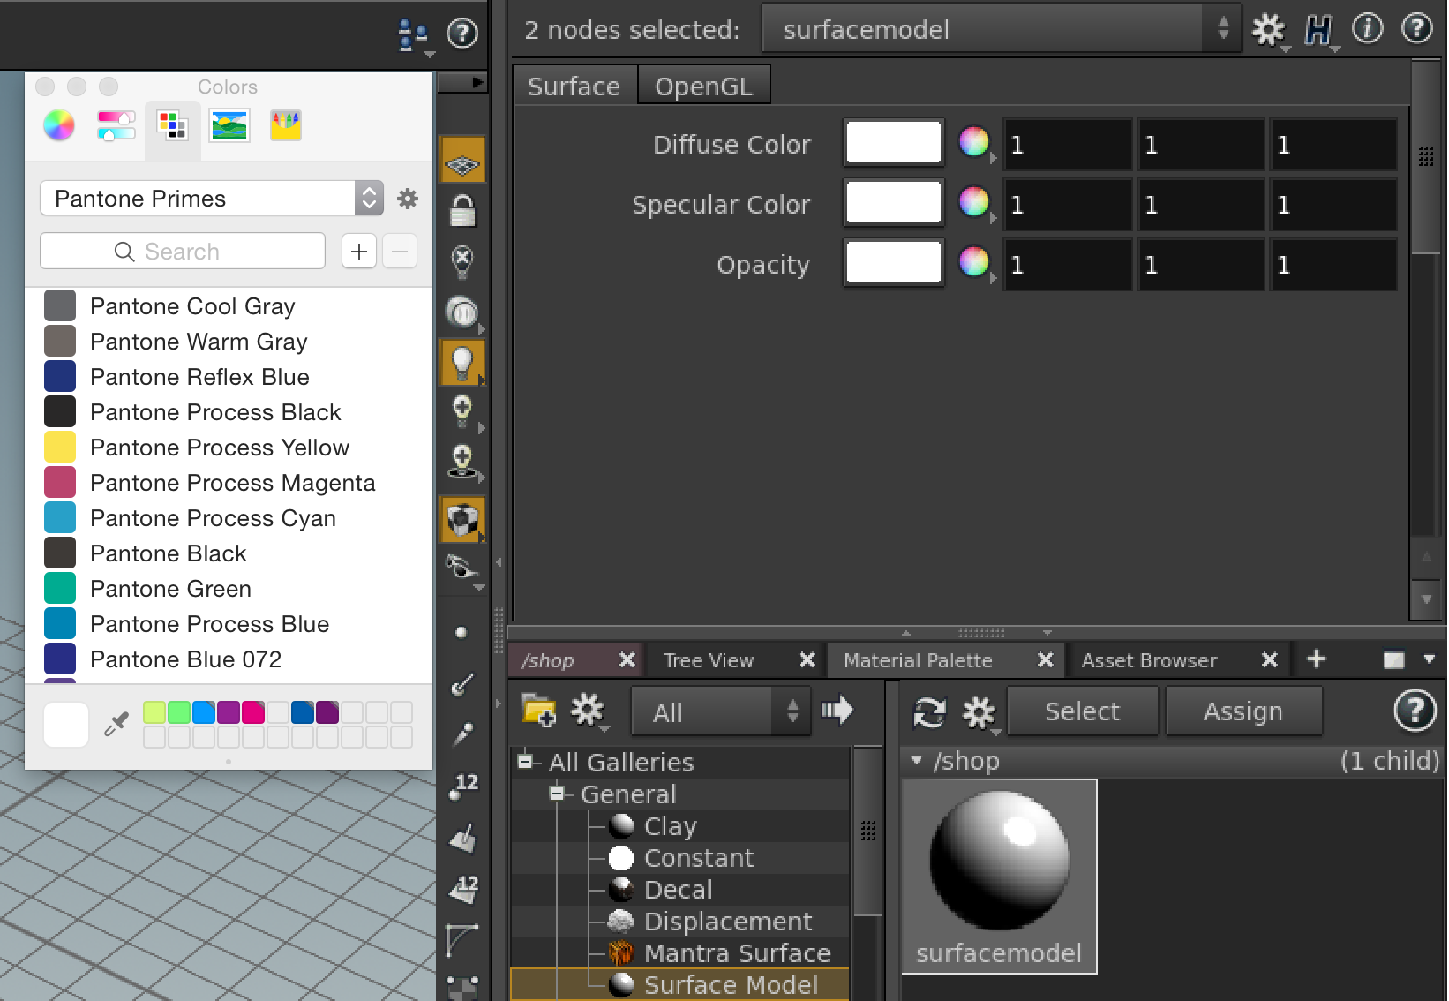
Task: Click the surfacemodel material thumbnail
Action: (999, 877)
